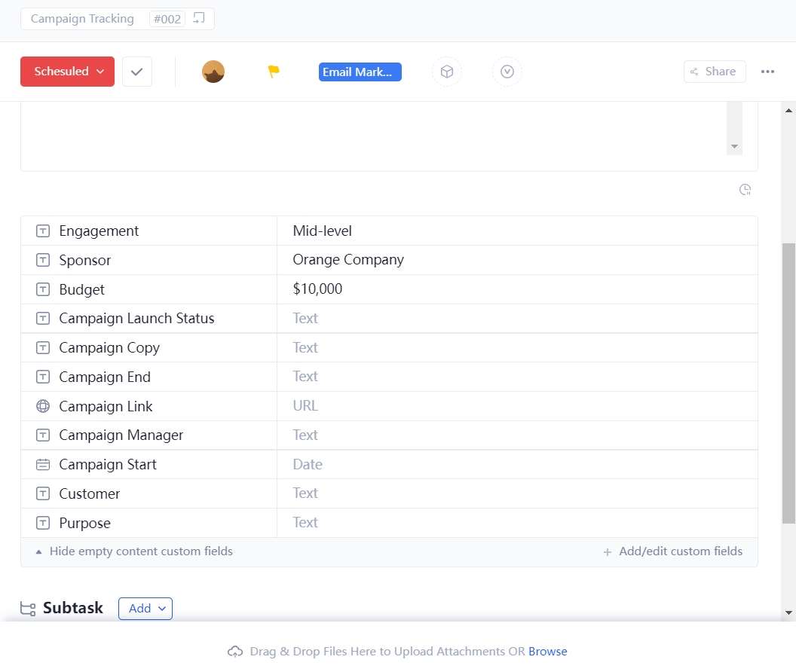
Task: Mark the task complete with the checkmark
Action: pos(136,71)
